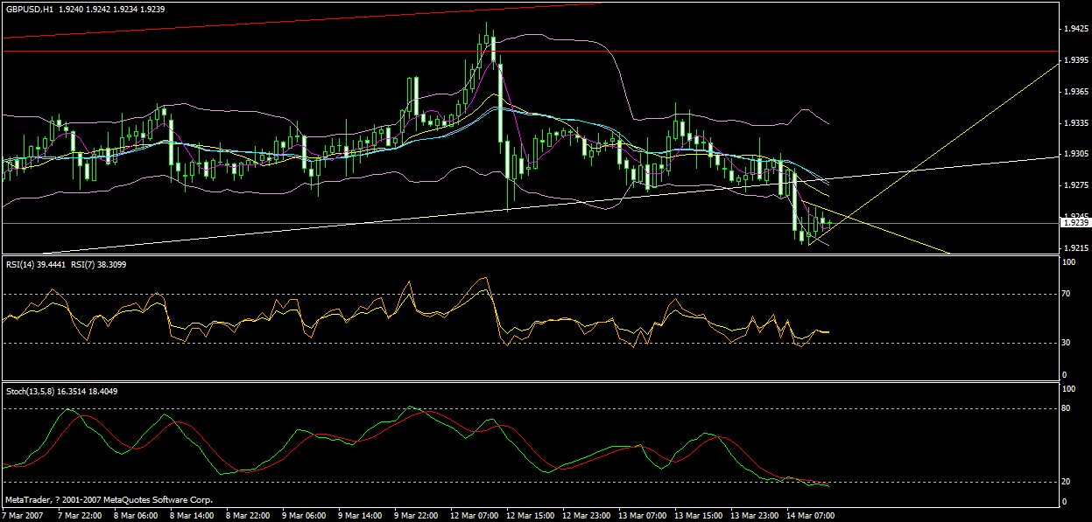
Task: Select the 1.9425 price scale label
Action: pyautogui.click(x=1074, y=29)
